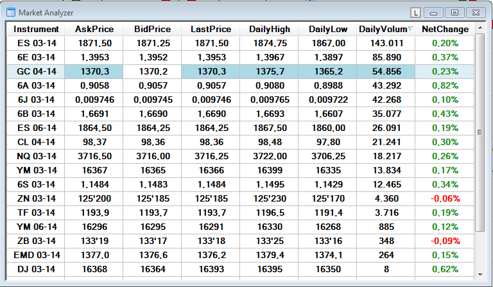Viewport: 493px width, 287px height.
Task: Click YM 03-14 ask price 16367
Action: tap(94, 170)
